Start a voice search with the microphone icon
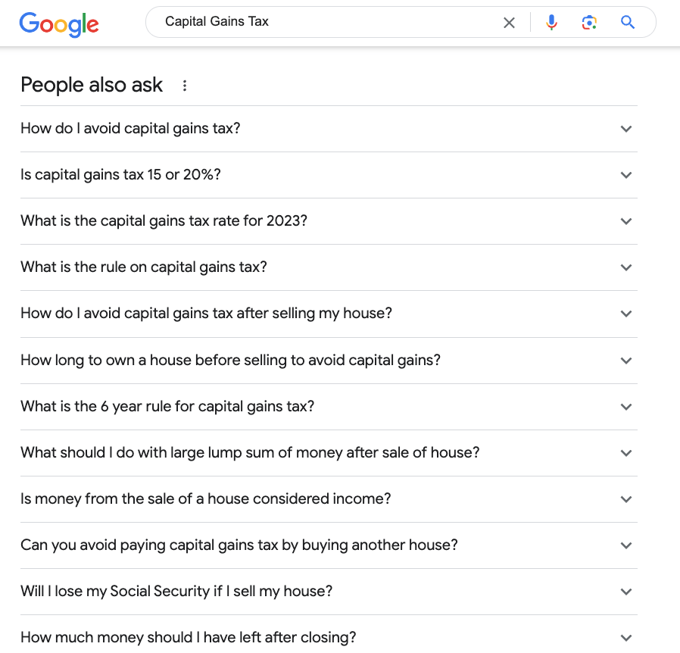Image resolution: width=680 pixels, height=653 pixels. point(551,22)
